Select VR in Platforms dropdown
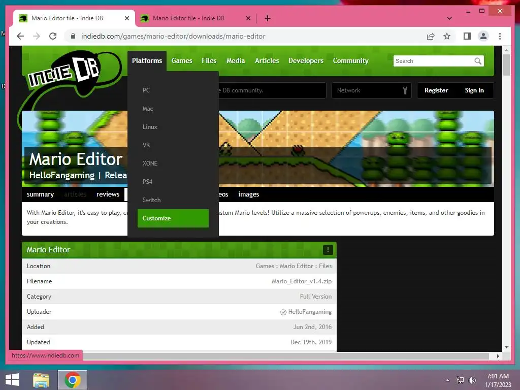The height and width of the screenshot is (390, 520). click(x=173, y=145)
